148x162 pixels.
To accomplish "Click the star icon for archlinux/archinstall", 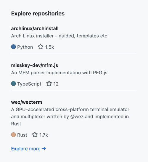I will [x=41, y=47].
